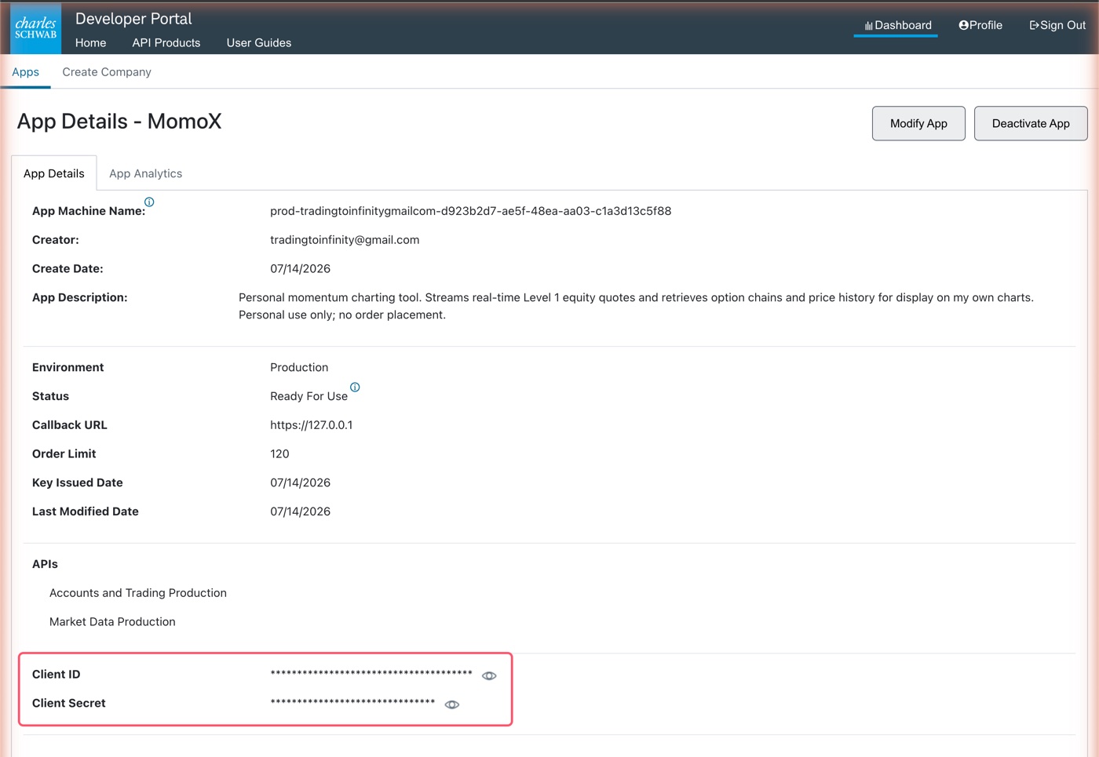This screenshot has height=757, width=1099.
Task: Click Market Data Production entry
Action: coord(112,622)
